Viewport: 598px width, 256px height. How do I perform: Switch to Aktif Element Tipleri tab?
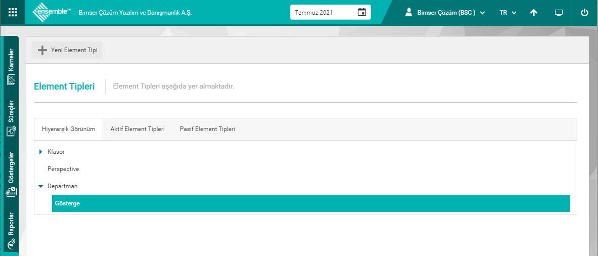click(137, 129)
